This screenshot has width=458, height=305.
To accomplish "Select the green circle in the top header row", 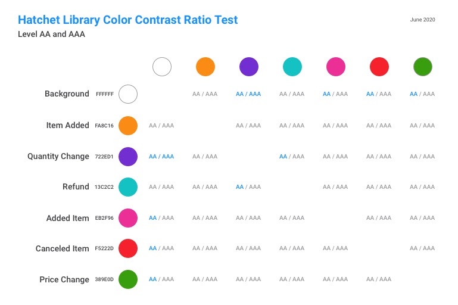I will (423, 67).
